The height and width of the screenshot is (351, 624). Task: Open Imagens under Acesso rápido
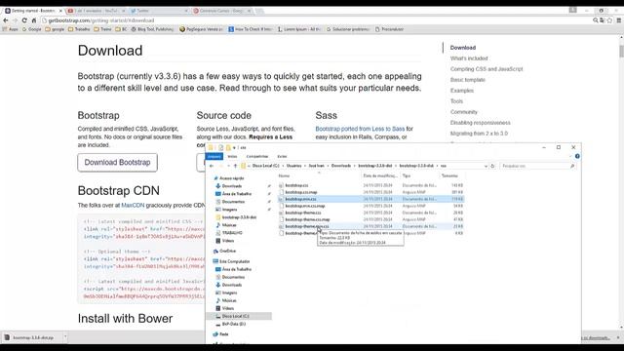(x=229, y=210)
